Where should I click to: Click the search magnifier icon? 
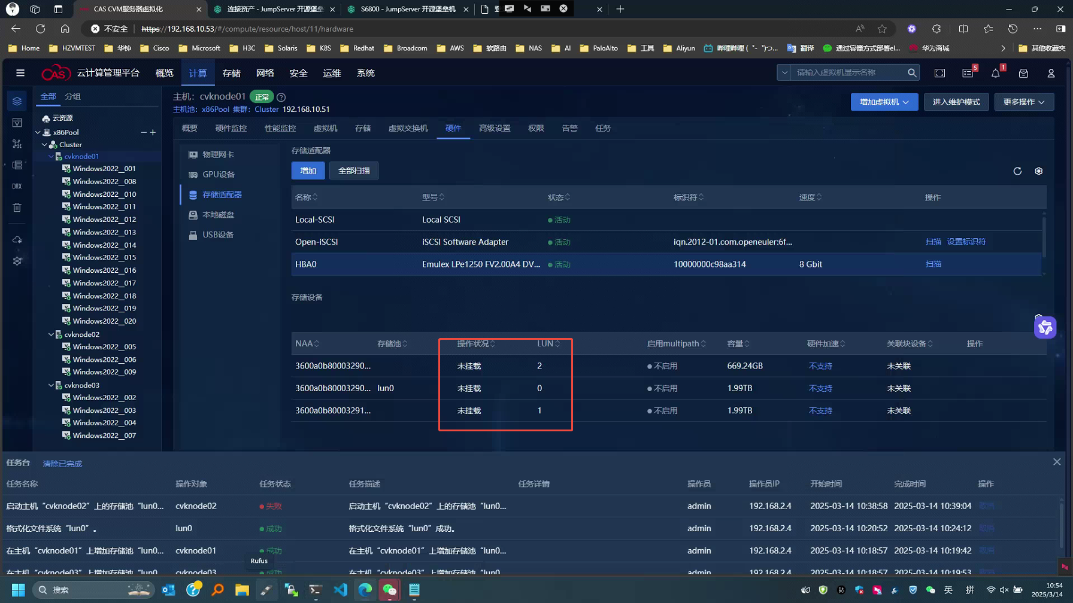coord(911,72)
